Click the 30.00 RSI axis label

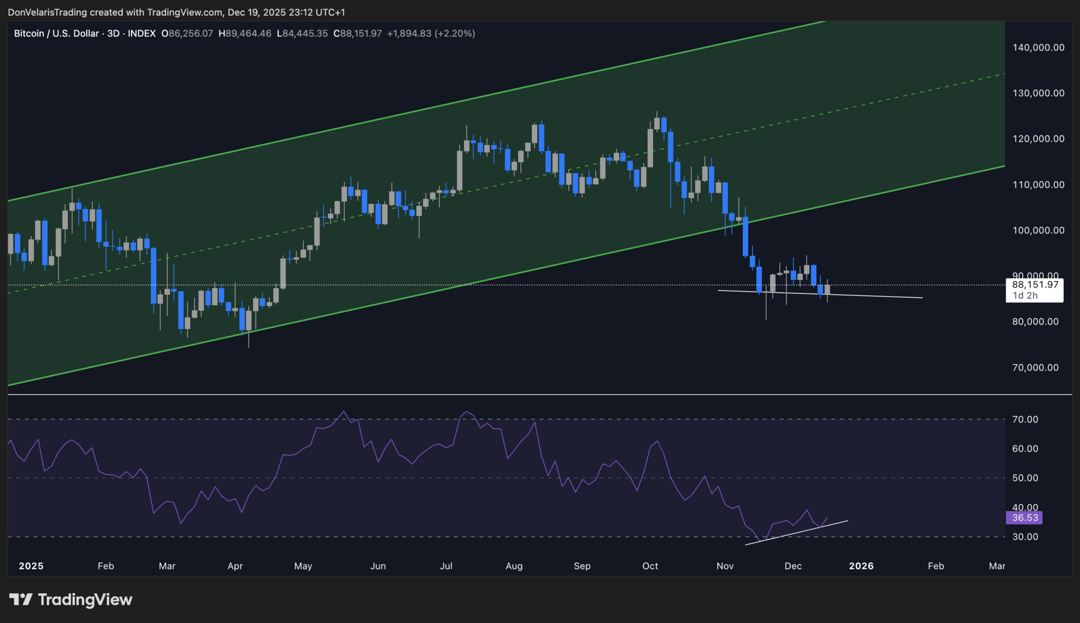coord(1025,537)
